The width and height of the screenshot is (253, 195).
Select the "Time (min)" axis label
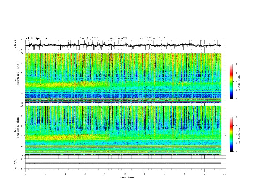(x=128, y=177)
